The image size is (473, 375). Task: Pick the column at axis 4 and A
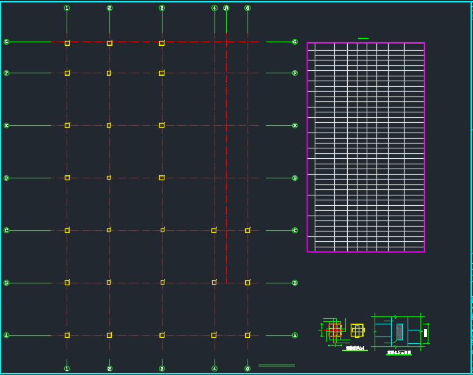(214, 335)
